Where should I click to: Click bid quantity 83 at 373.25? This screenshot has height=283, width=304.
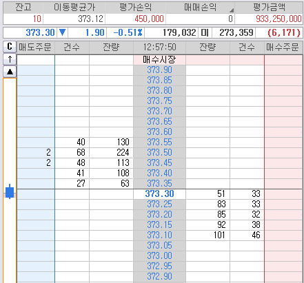pos(207,205)
